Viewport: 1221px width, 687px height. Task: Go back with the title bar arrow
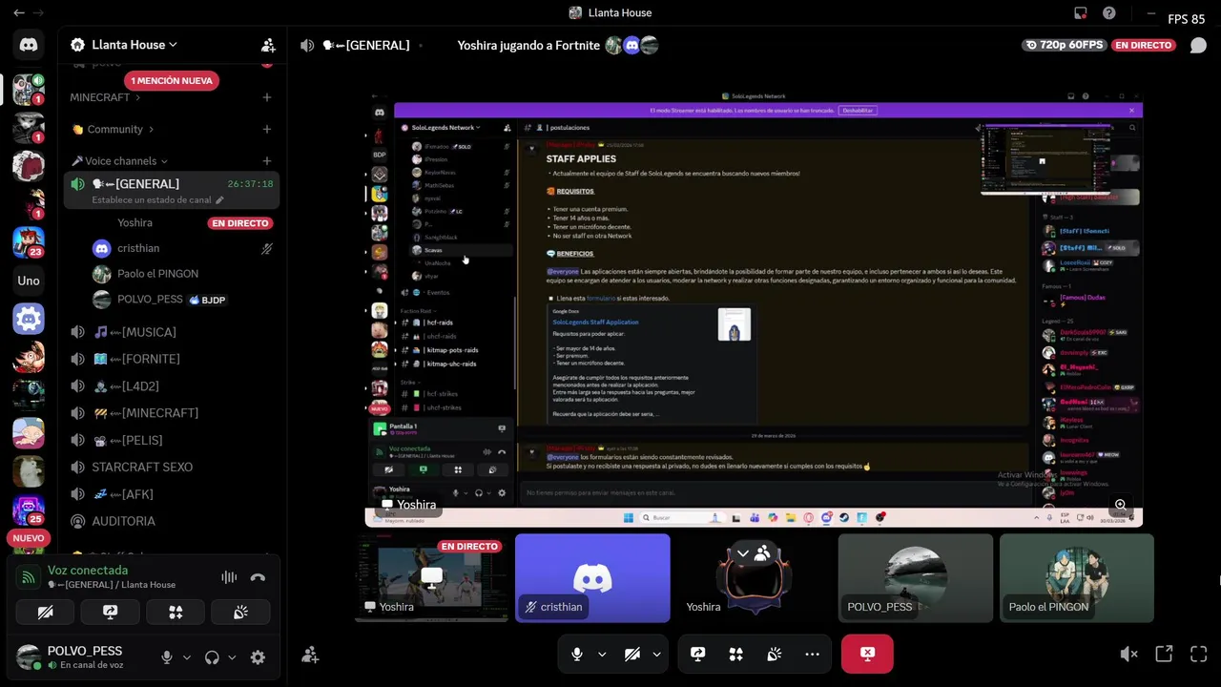[18, 13]
